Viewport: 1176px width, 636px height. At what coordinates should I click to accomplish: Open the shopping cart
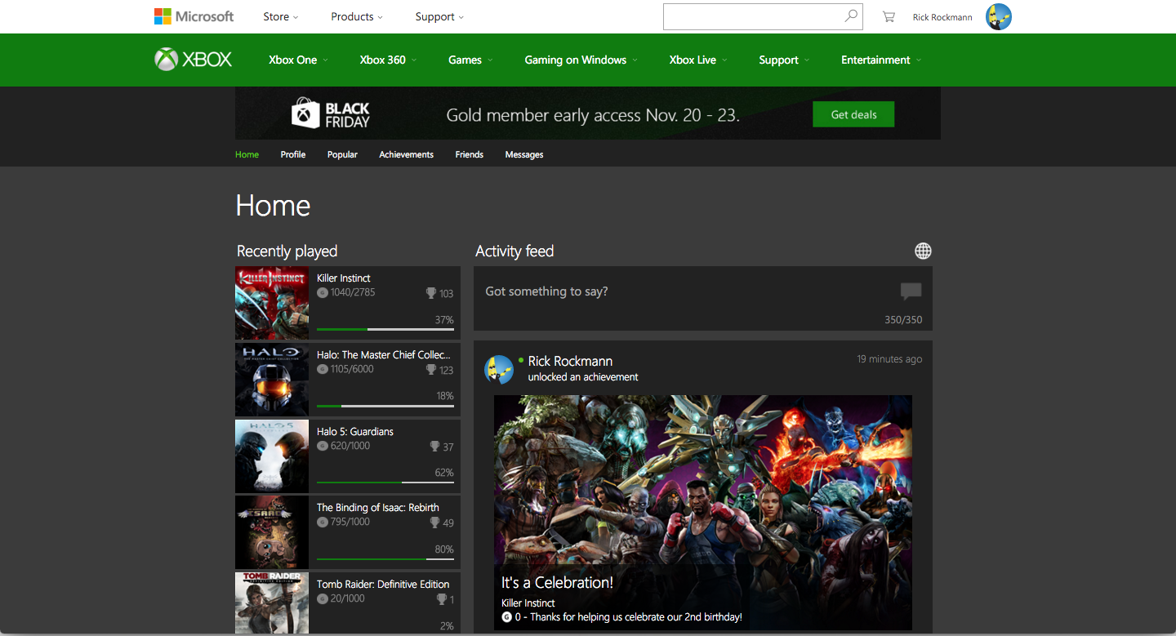pyautogui.click(x=889, y=17)
